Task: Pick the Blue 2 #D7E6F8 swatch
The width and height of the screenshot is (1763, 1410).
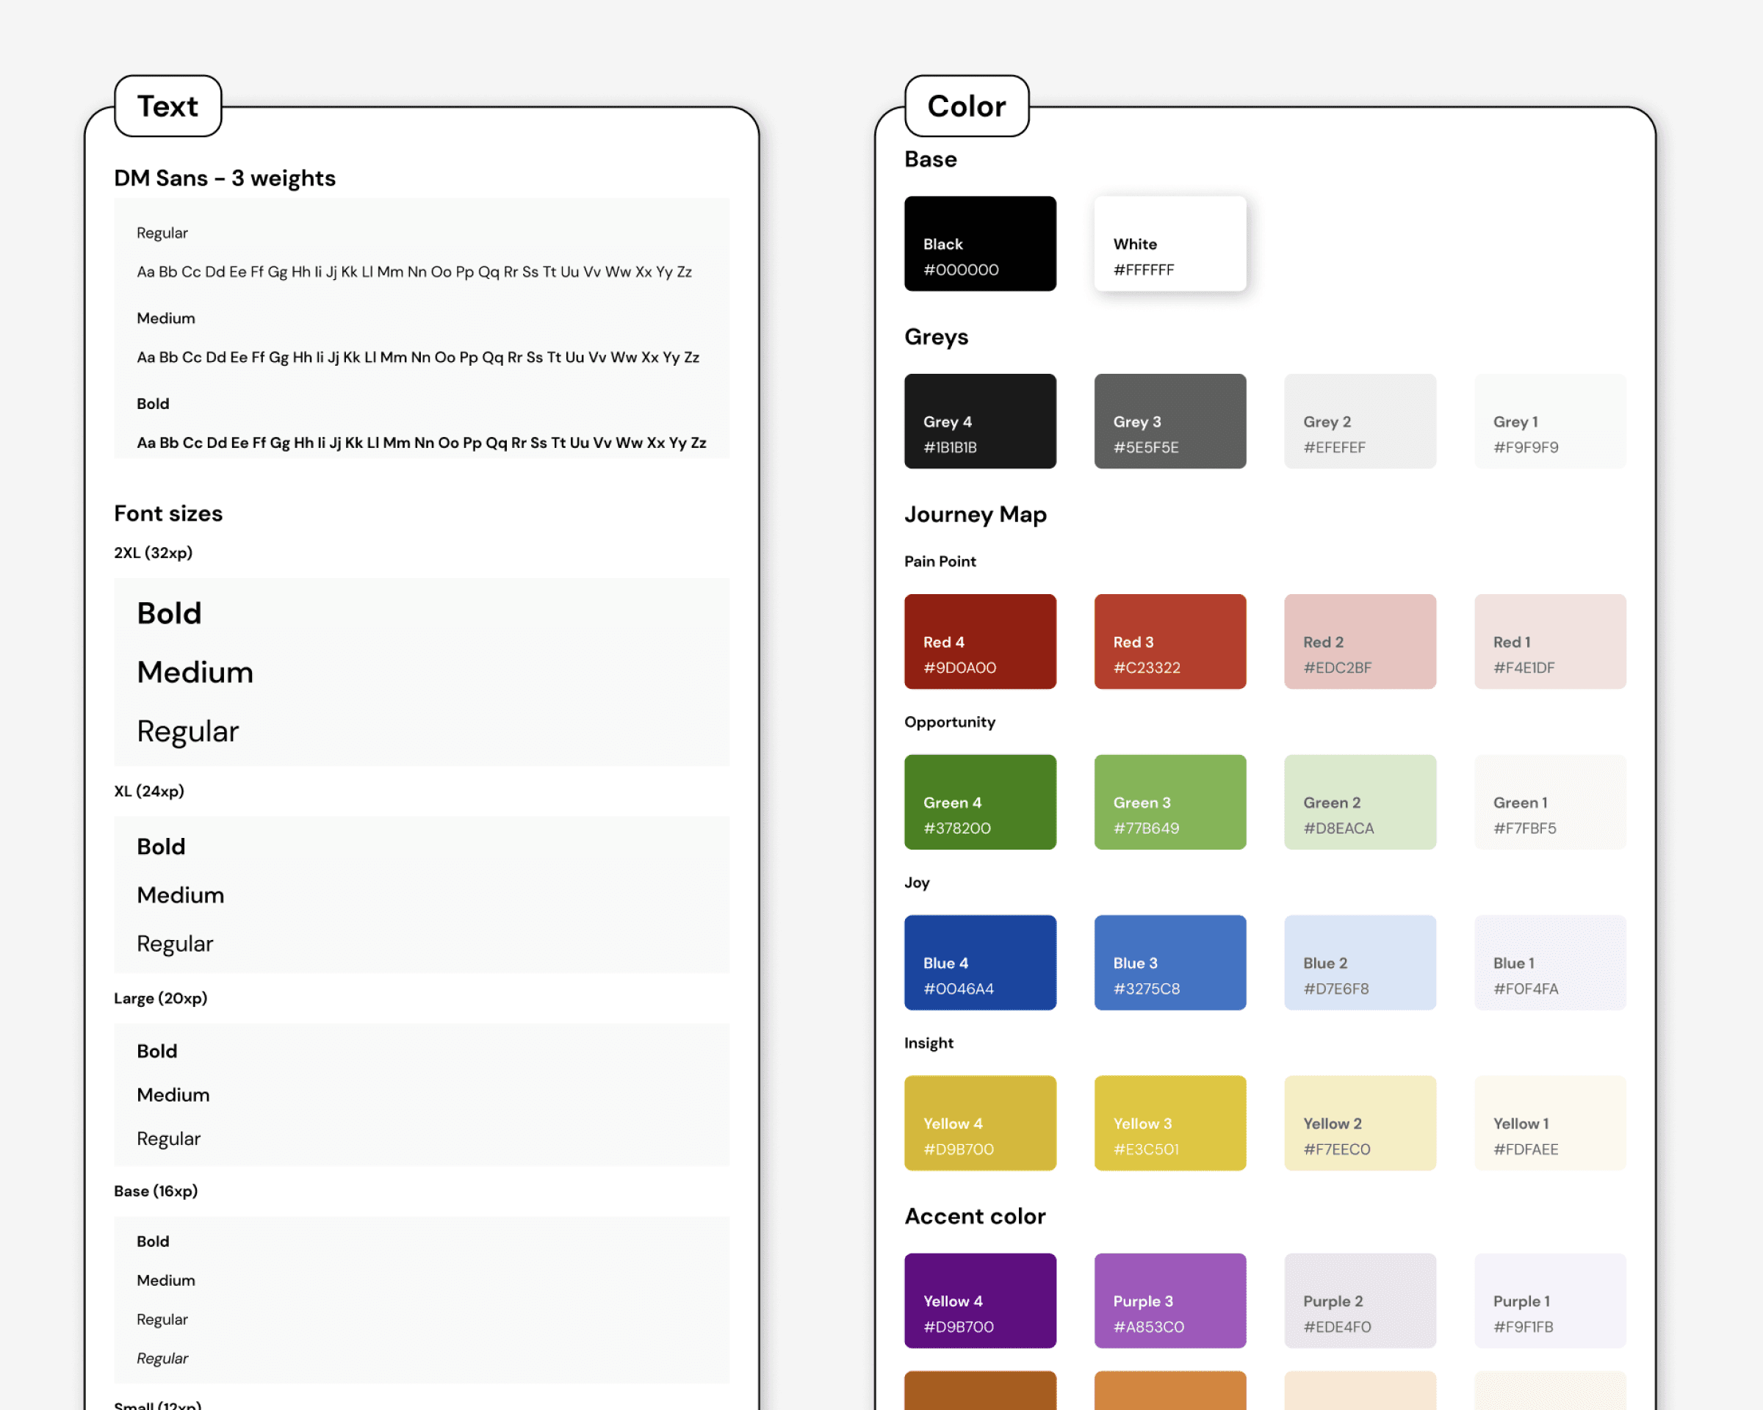Action: pos(1359,962)
